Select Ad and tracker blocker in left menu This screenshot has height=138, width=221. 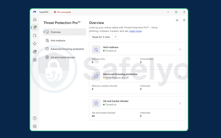pos(65,57)
